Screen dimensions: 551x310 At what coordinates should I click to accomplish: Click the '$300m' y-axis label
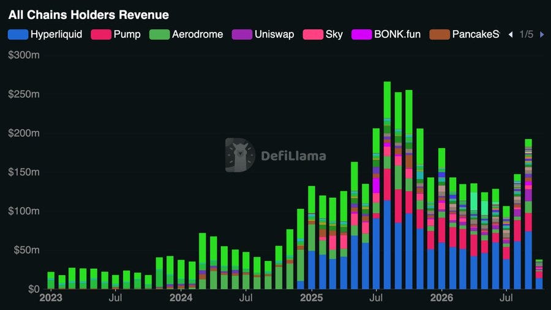24,55
